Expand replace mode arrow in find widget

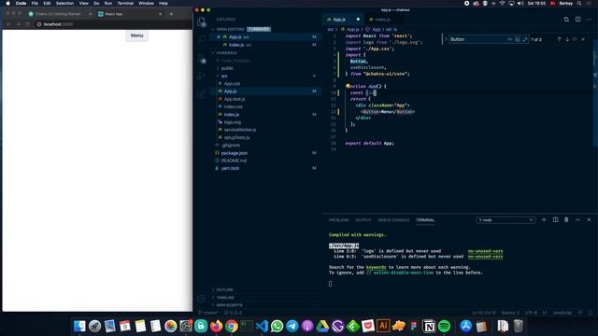(x=446, y=39)
